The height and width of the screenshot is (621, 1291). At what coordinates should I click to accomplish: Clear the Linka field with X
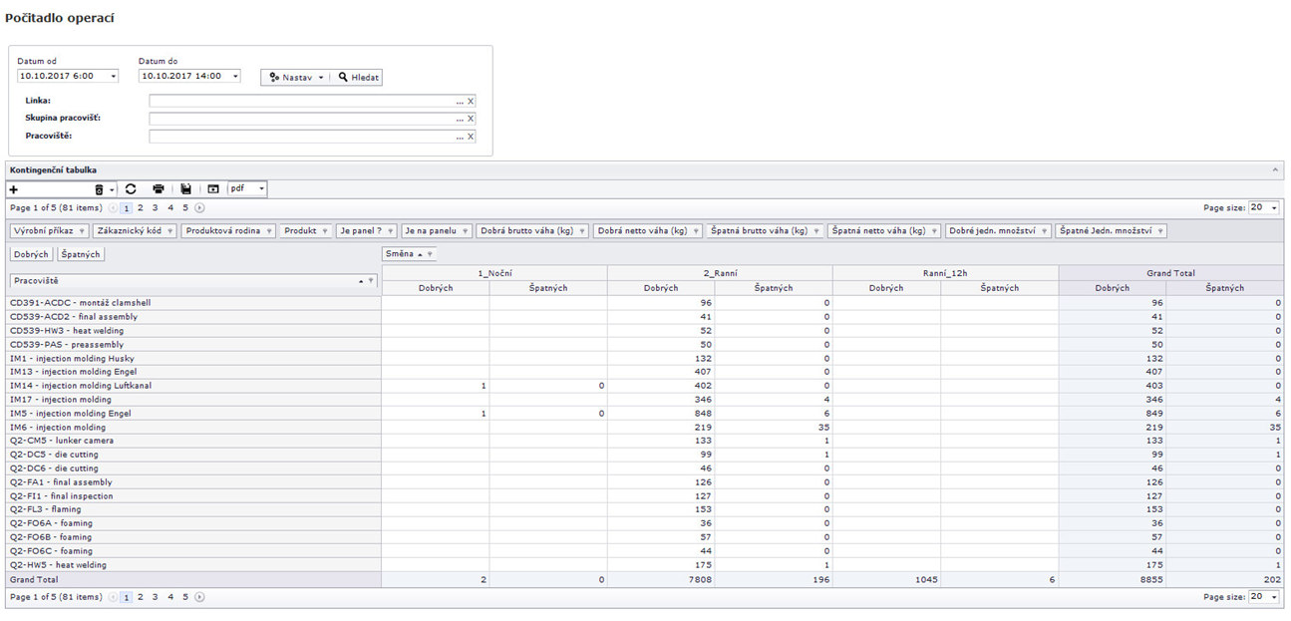[471, 102]
